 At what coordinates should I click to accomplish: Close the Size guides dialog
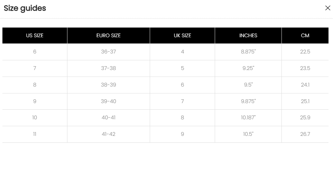coord(328,8)
